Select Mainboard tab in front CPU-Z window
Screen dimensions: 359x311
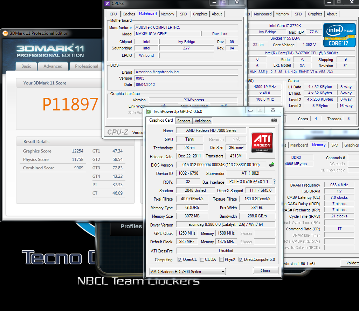(148, 14)
